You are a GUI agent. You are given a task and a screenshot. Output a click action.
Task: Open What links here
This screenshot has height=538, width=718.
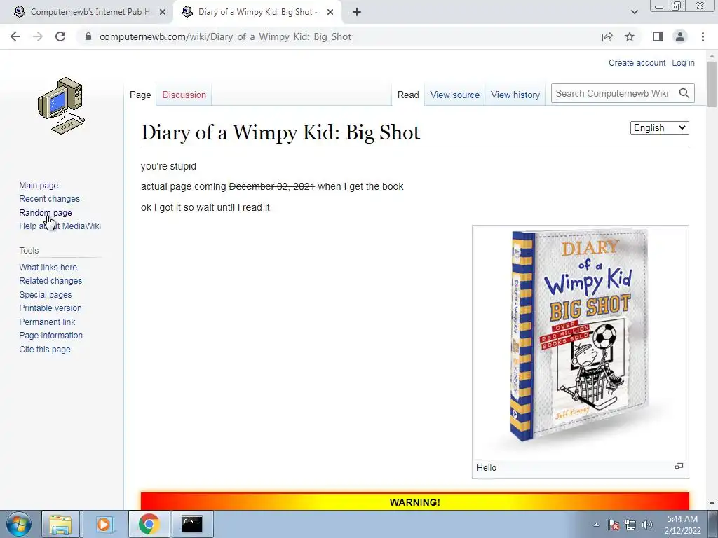tap(48, 267)
